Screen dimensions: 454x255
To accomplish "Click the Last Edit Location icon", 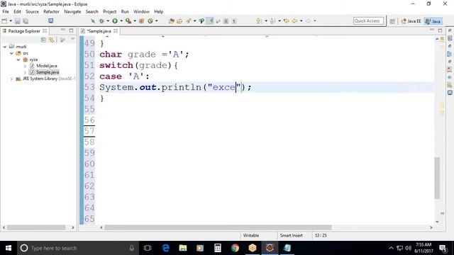I will [287, 21].
